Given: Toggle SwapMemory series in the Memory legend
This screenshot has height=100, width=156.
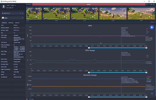Looking at the screenshot, I should 150,87.
